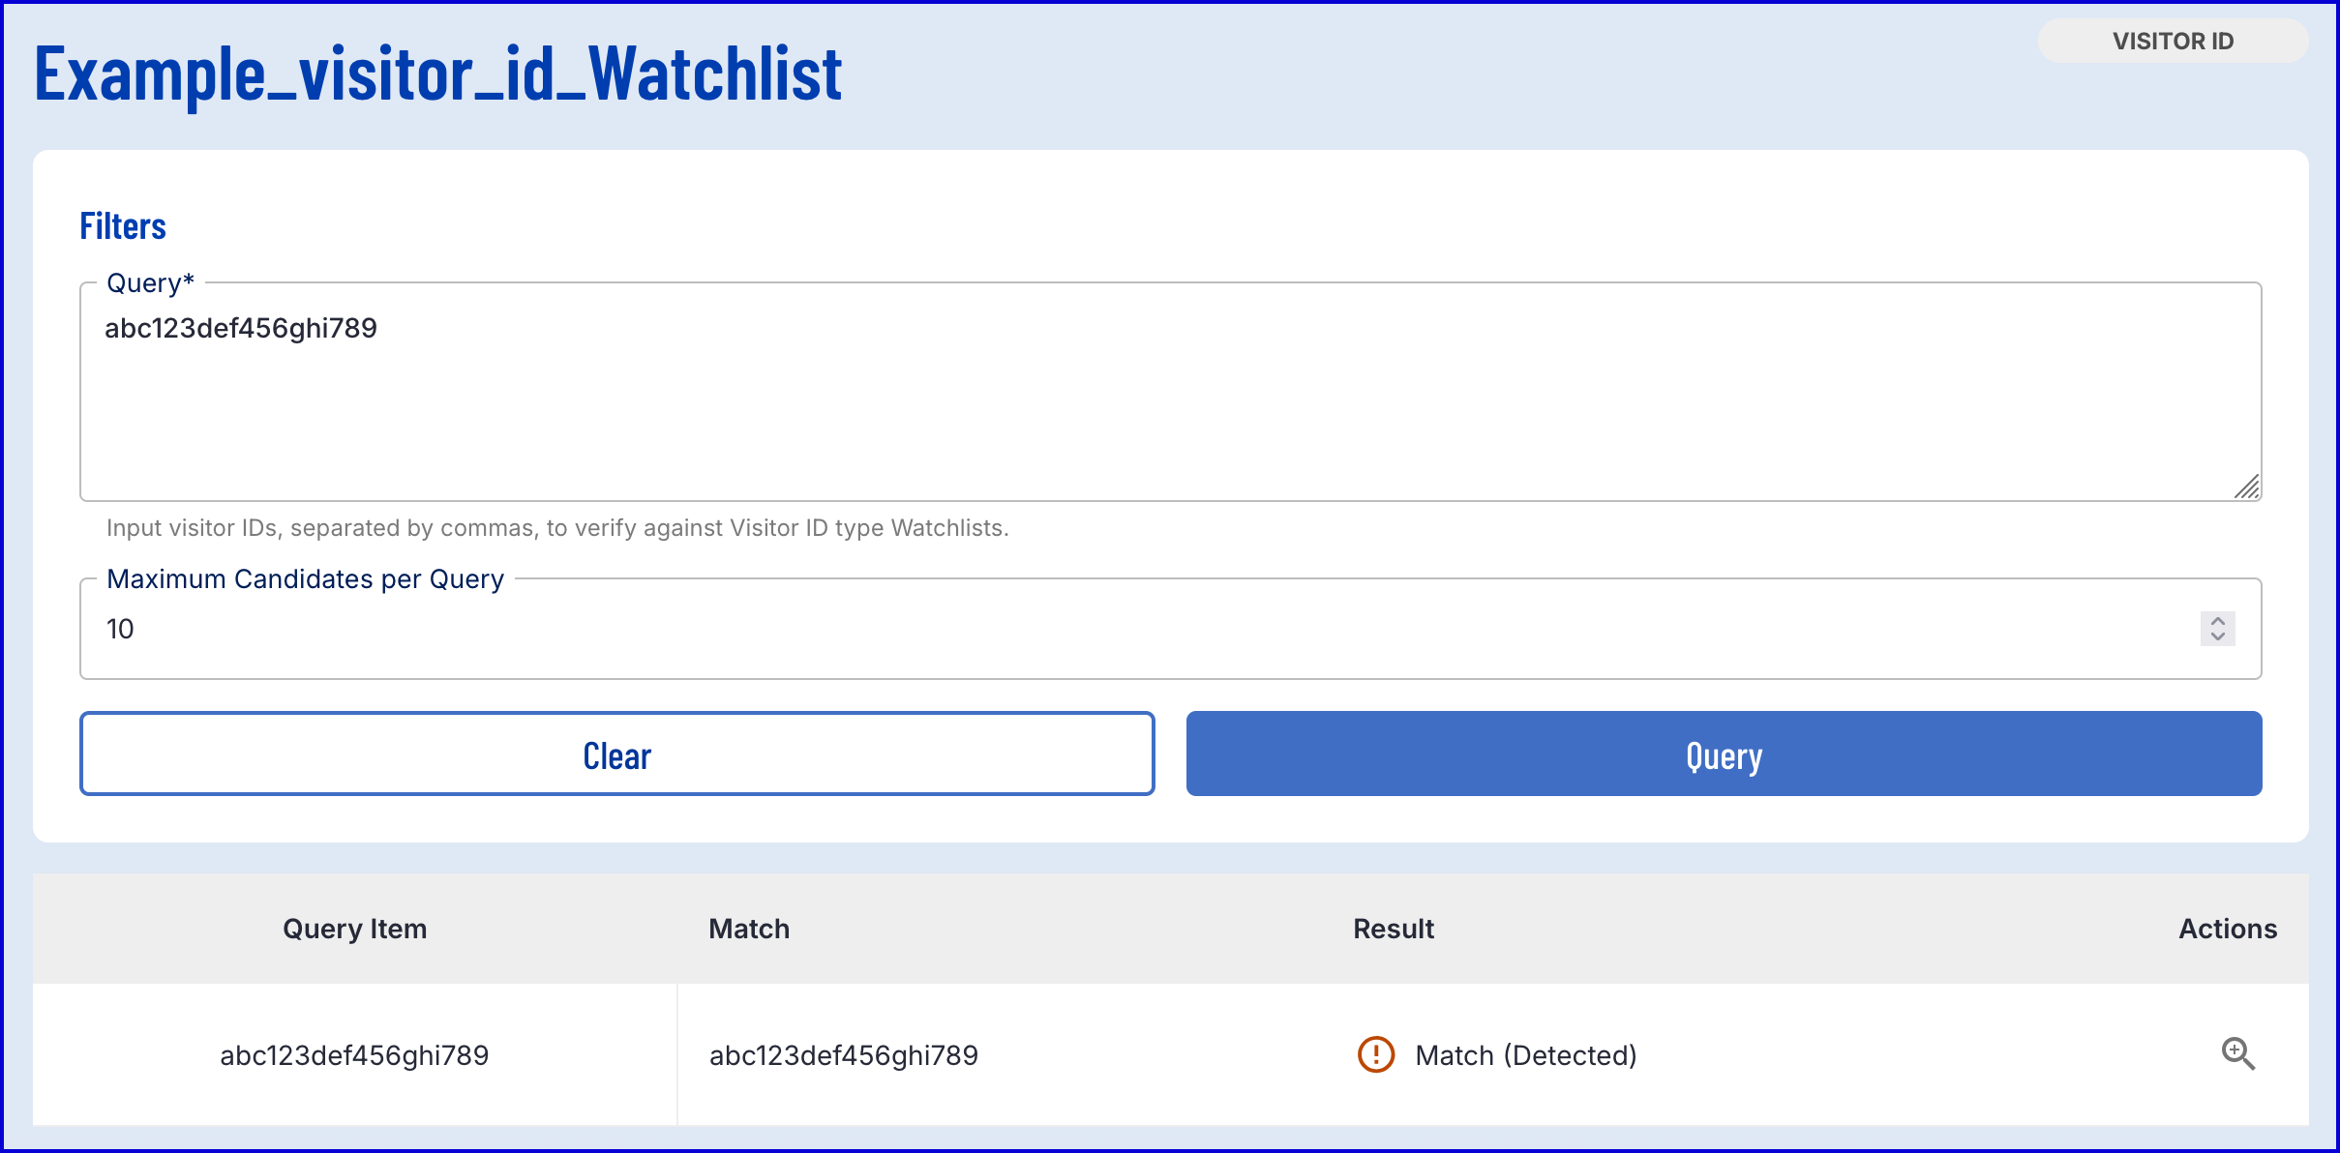Click the orange warning icon beside Match (Detected)
This screenshot has height=1153, width=2340.
pos(1375,1054)
